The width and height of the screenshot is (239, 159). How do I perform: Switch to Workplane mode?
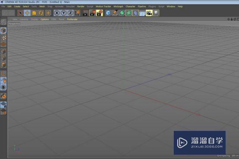coord(3,45)
